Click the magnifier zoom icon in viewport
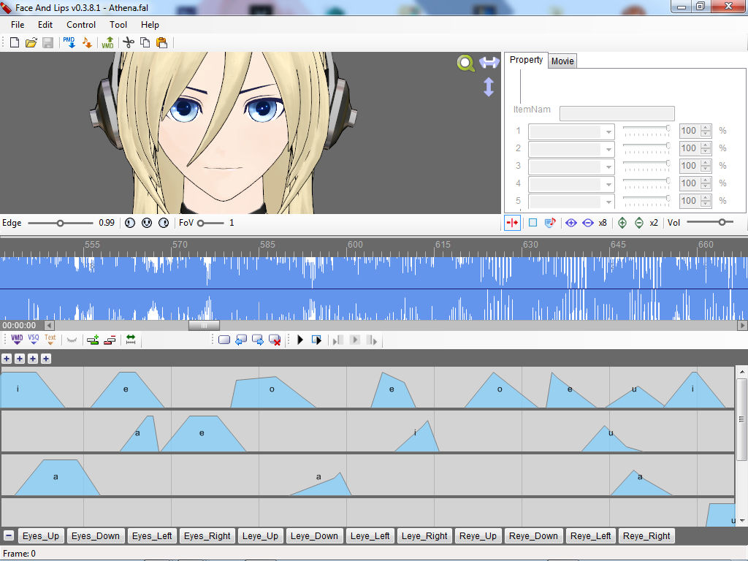Screen dimensions: 748x561 pos(465,63)
